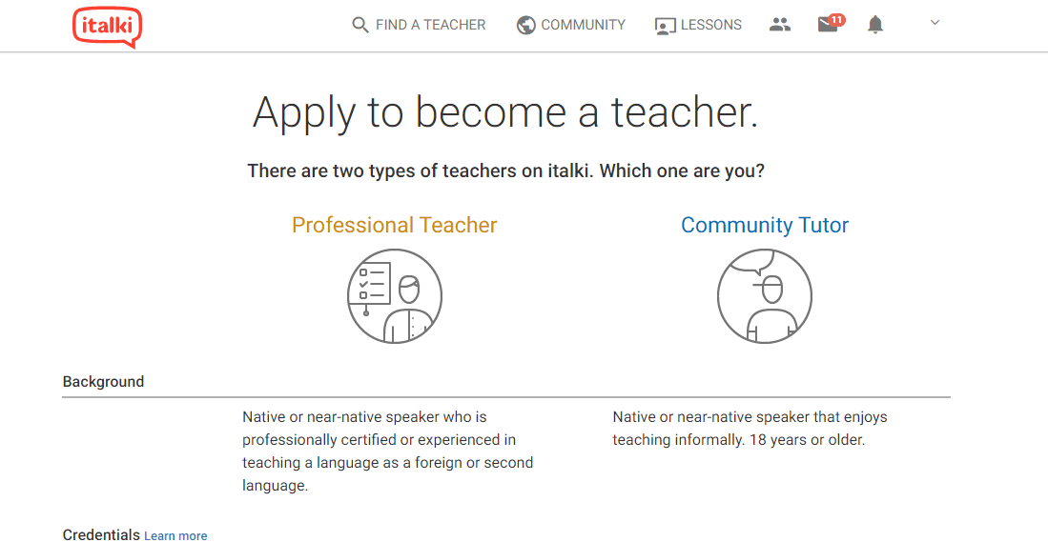This screenshot has height=542, width=1048.
Task: Open the Learn more link beside Credentials
Action: pyautogui.click(x=175, y=535)
